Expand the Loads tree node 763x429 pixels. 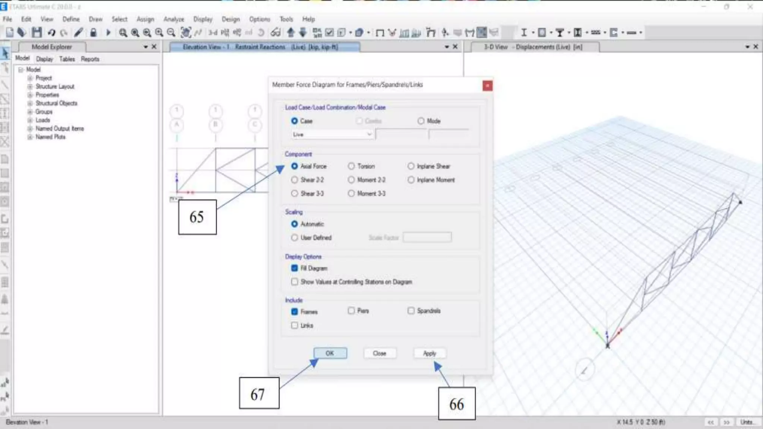[x=30, y=120]
